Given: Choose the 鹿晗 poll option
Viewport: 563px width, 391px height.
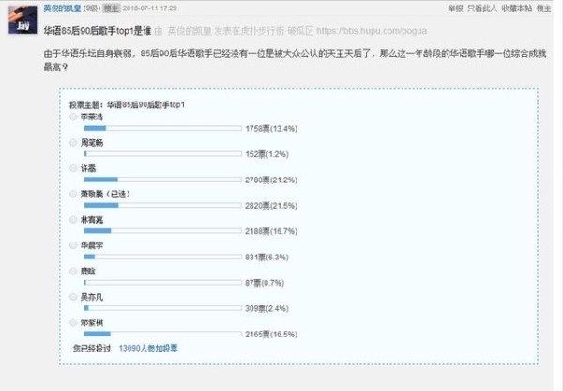Looking at the screenshot, I should tap(73, 271).
